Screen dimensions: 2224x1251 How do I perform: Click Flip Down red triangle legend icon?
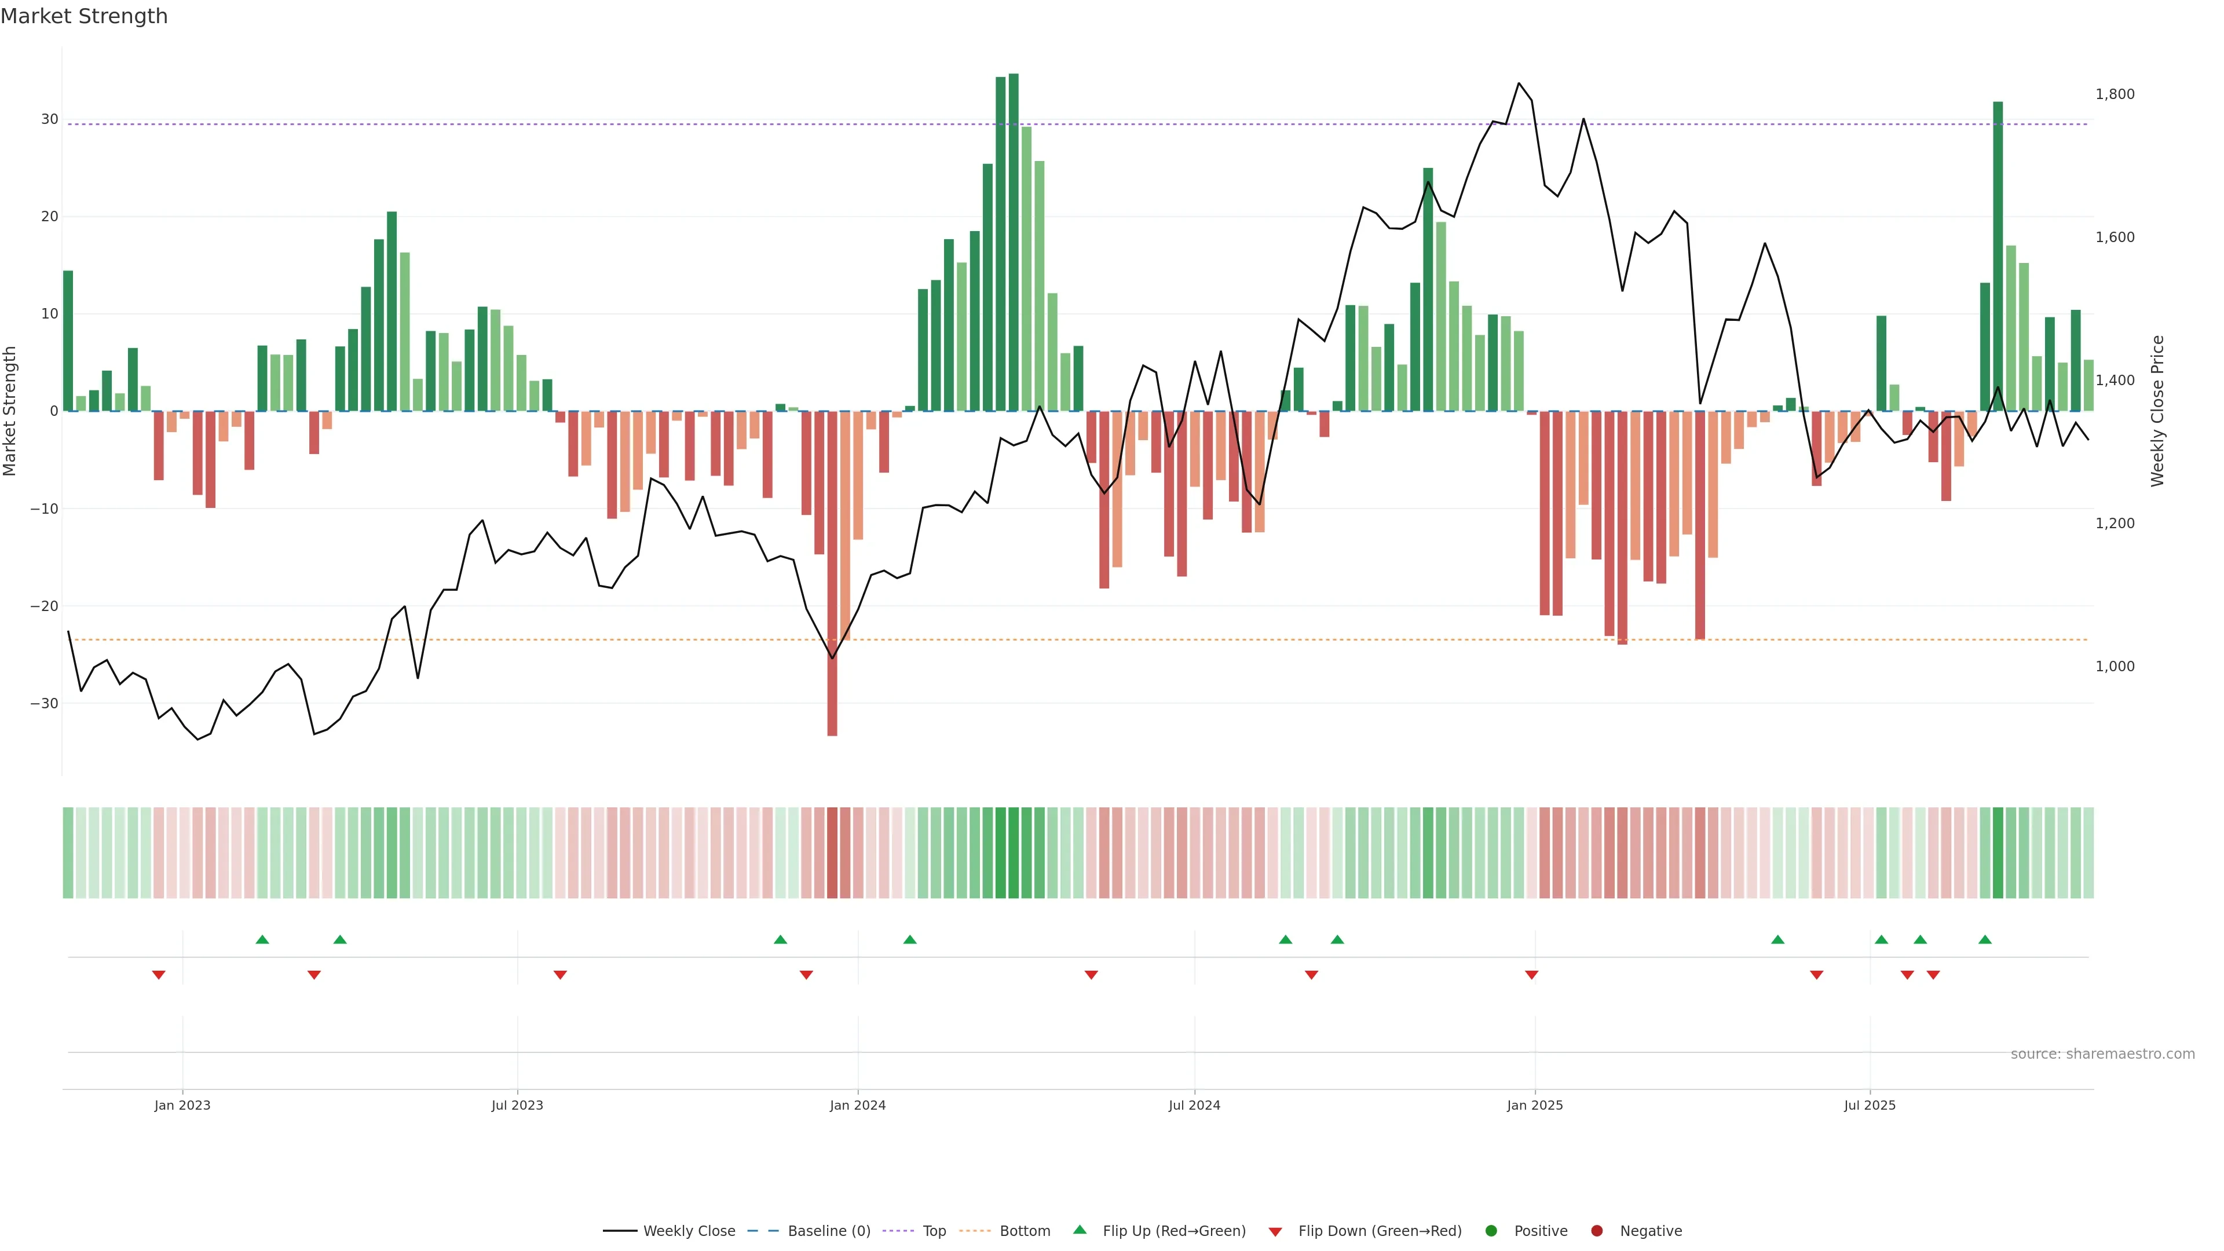pyautogui.click(x=1275, y=1232)
